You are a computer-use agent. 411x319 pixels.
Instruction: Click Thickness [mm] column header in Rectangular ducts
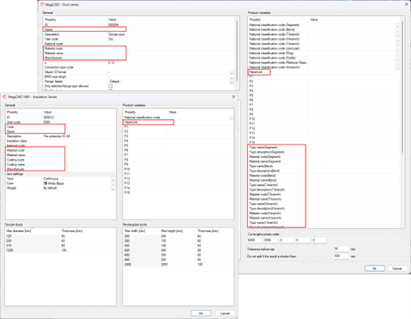[x=214, y=231]
